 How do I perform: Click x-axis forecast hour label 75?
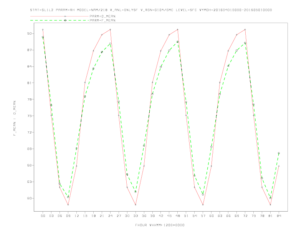pos(254,216)
